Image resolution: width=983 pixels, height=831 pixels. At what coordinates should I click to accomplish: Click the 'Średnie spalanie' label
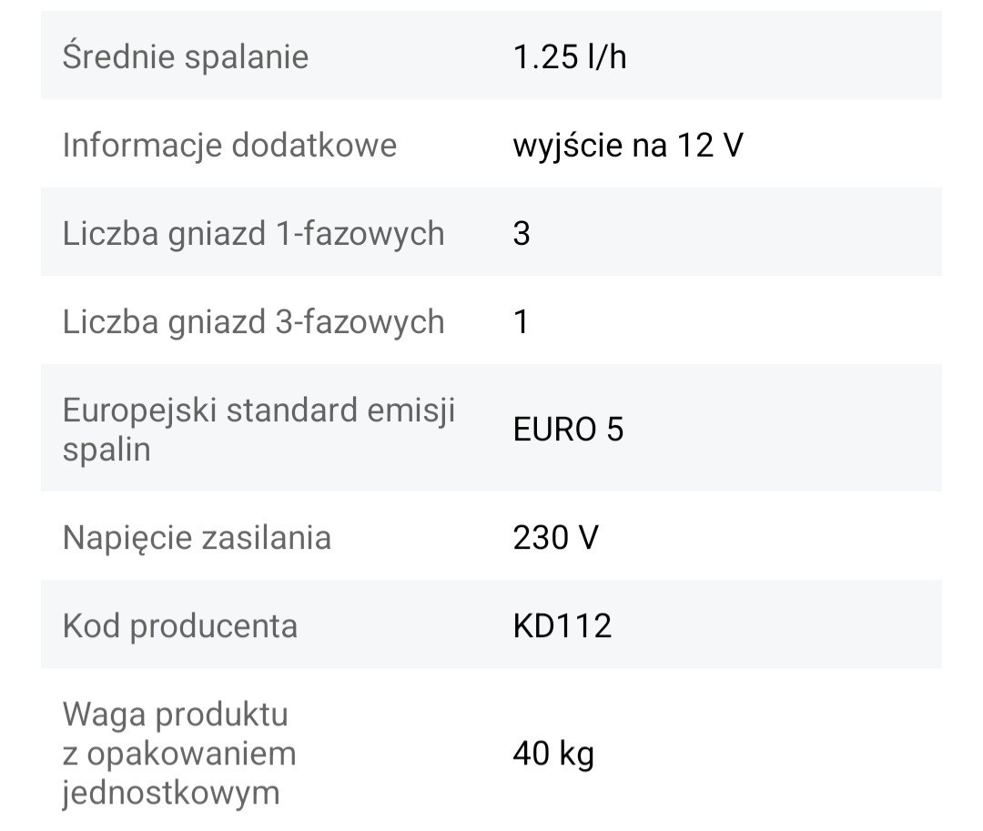[186, 56]
